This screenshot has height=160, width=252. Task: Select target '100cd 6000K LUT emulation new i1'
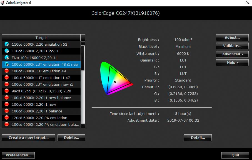[41, 85]
